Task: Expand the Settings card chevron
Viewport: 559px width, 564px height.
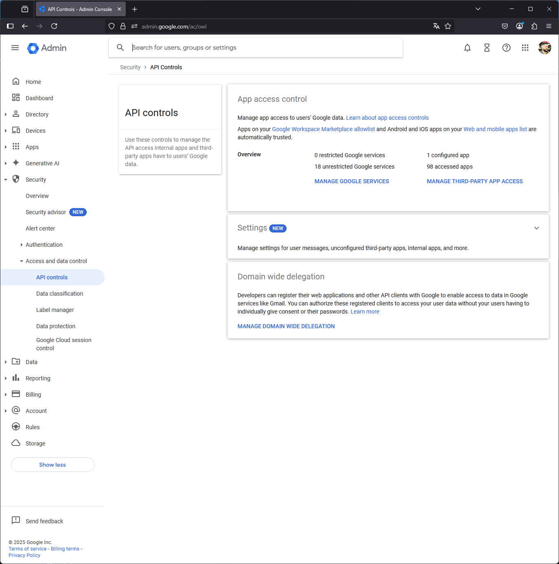Action: coord(537,228)
